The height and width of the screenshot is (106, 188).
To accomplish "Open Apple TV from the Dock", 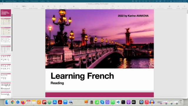I will [x=134, y=102].
